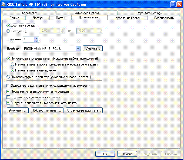
Task: Open the Управление цветом tab
Action: (x=127, y=18)
